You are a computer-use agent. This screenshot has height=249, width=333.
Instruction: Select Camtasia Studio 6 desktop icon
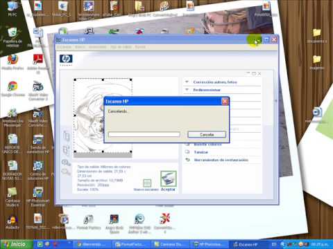pos(12,196)
